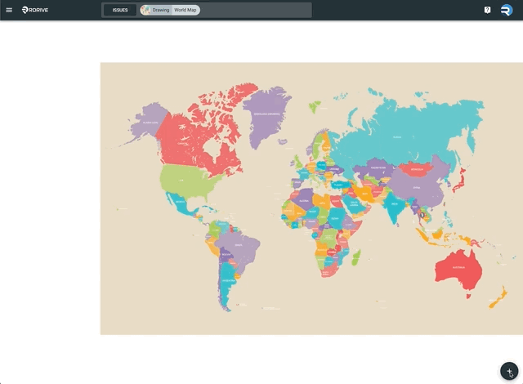523x384 pixels.
Task: Open the hamburger navigation menu
Action: (x=9, y=10)
